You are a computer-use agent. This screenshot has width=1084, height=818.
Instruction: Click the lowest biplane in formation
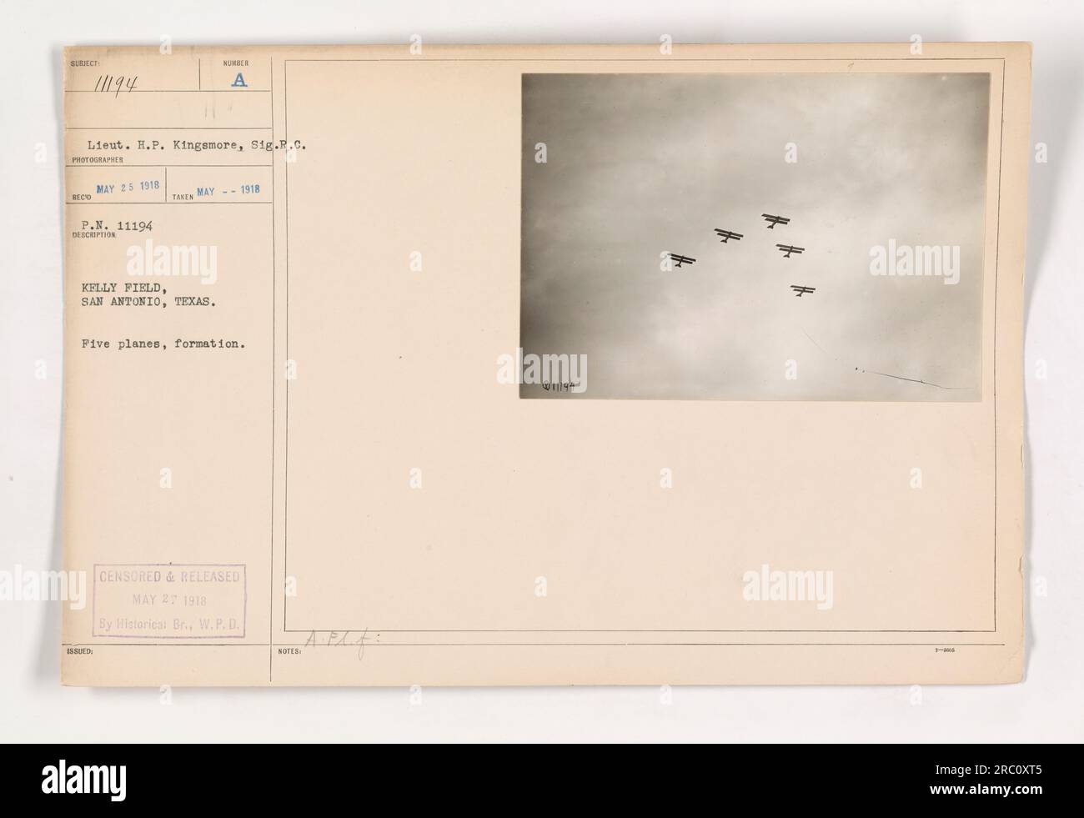[x=803, y=291]
